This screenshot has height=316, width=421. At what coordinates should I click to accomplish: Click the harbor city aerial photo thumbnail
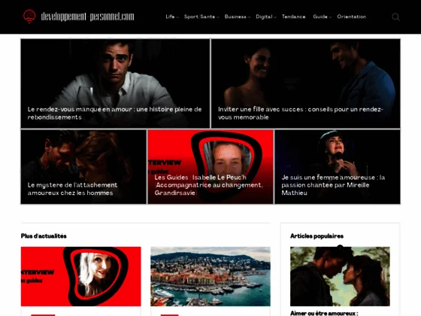pyautogui.click(x=210, y=276)
